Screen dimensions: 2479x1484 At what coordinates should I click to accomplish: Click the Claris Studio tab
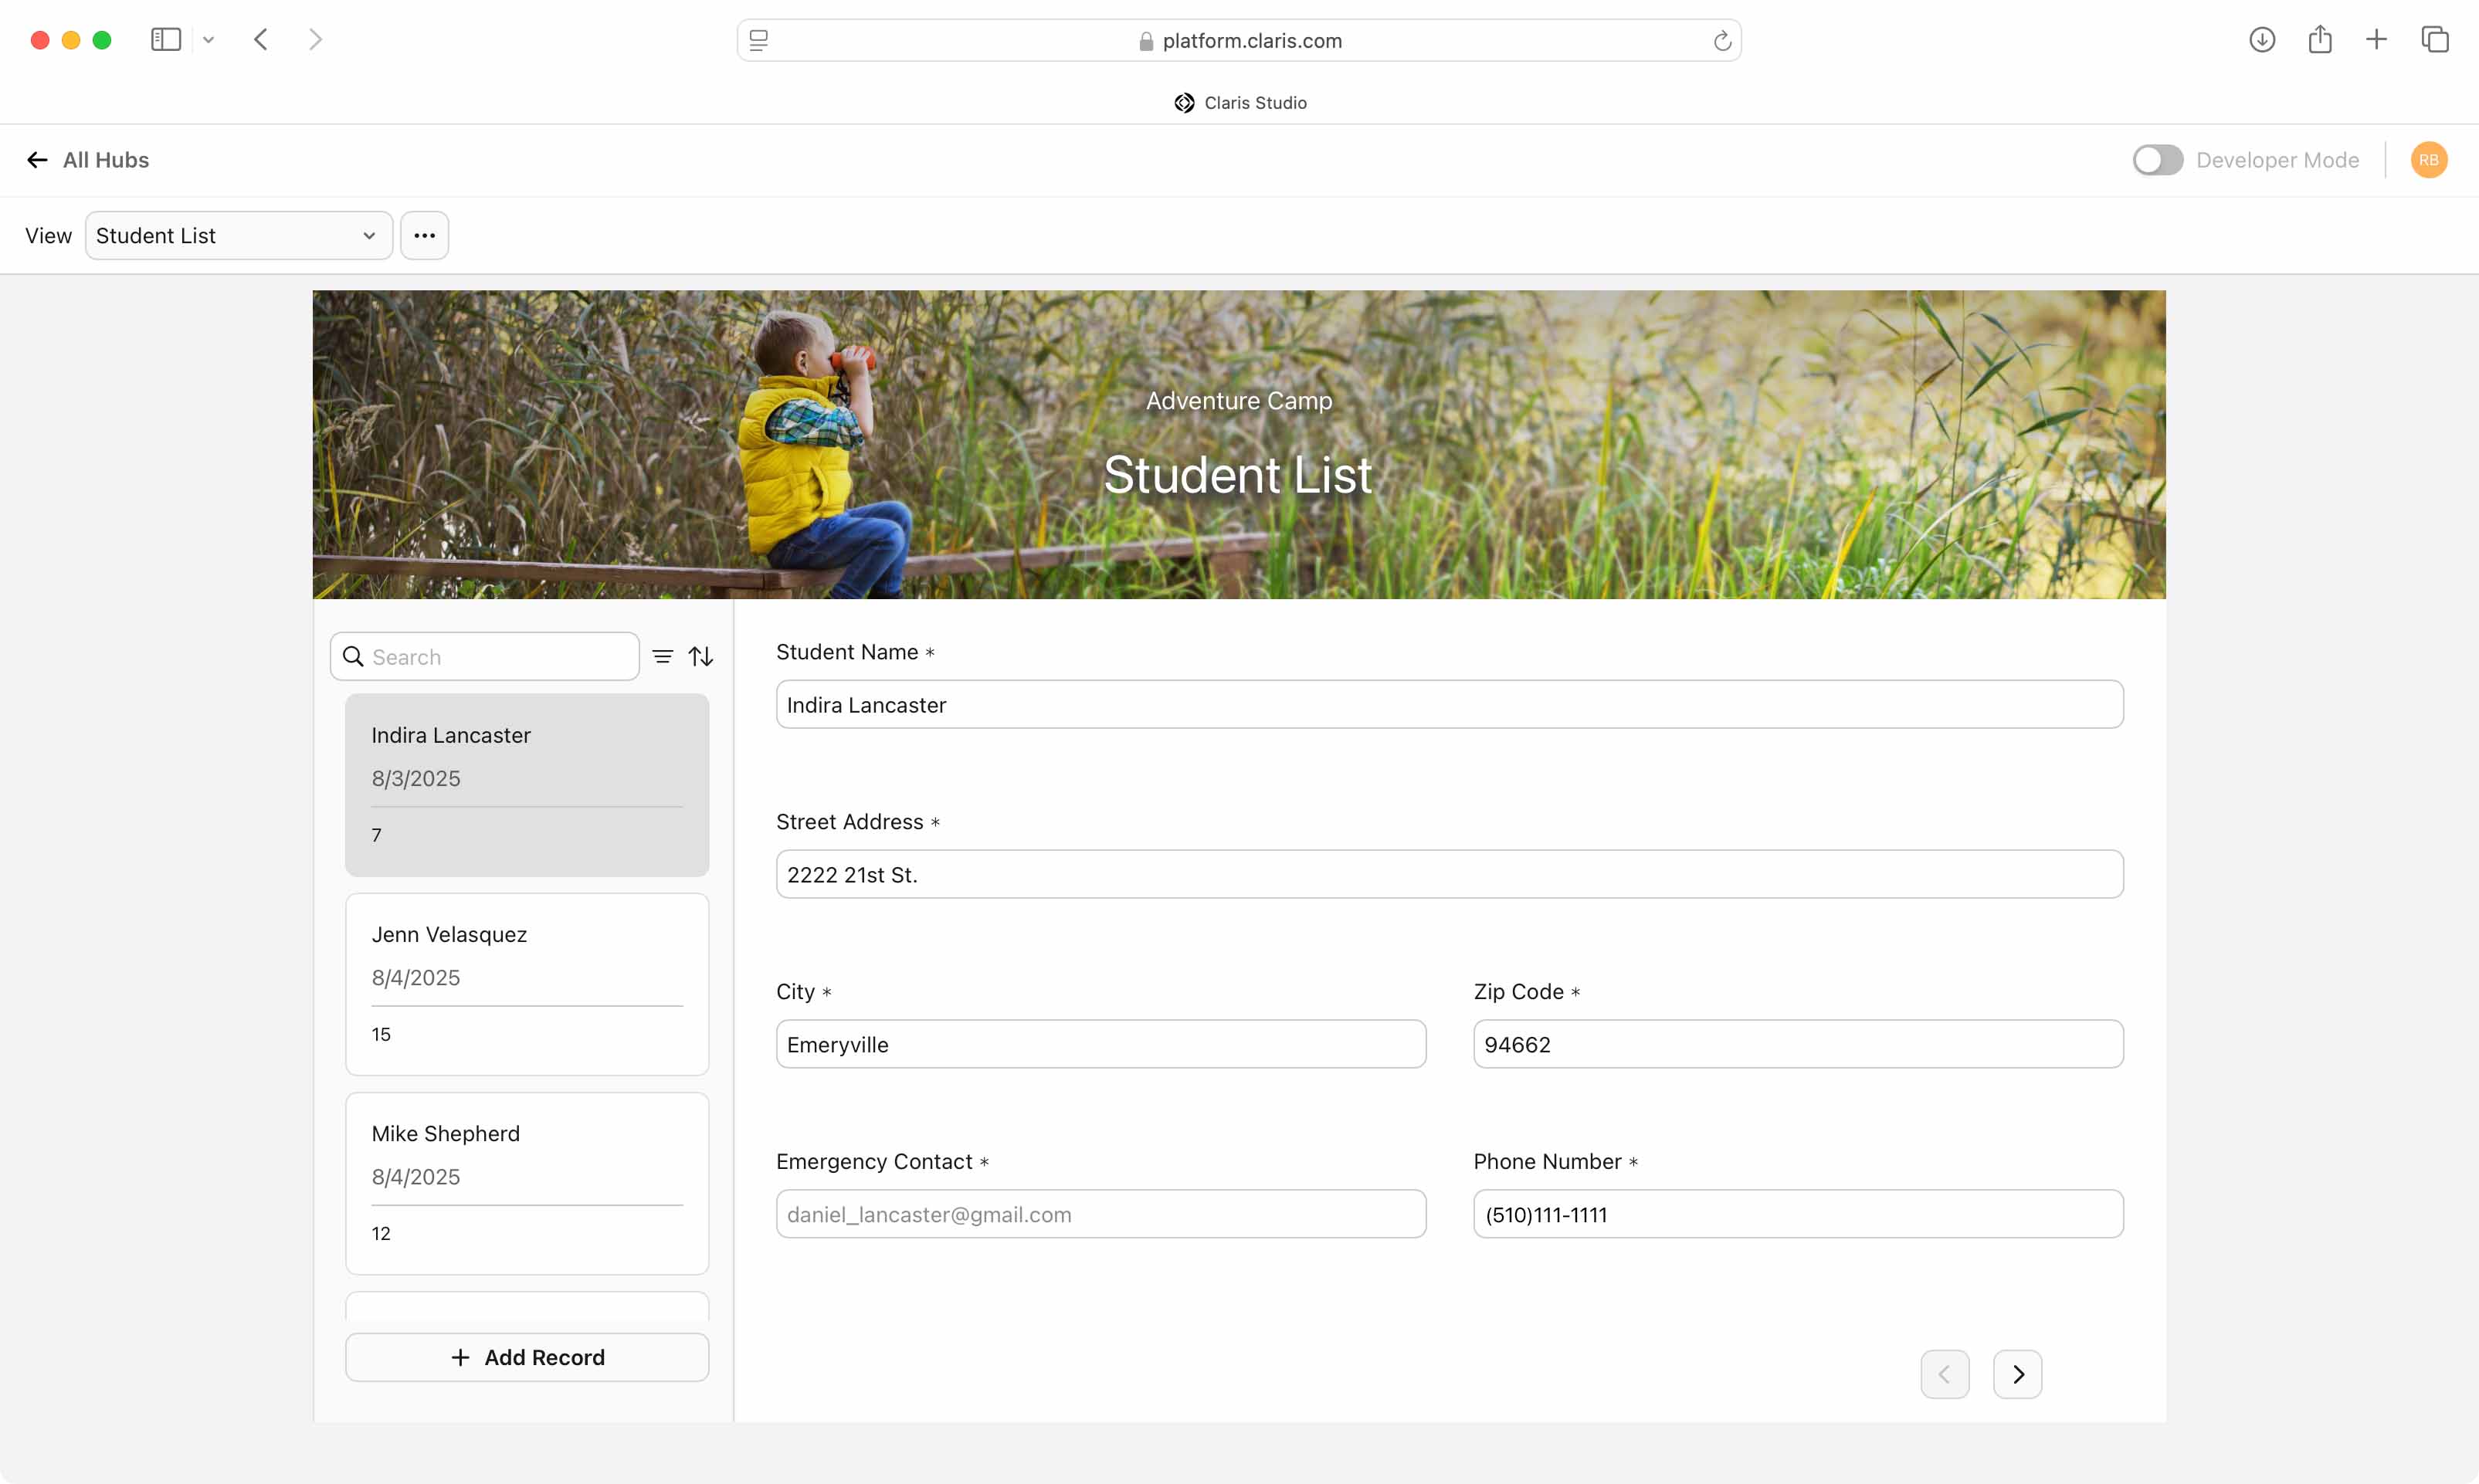pos(1240,103)
